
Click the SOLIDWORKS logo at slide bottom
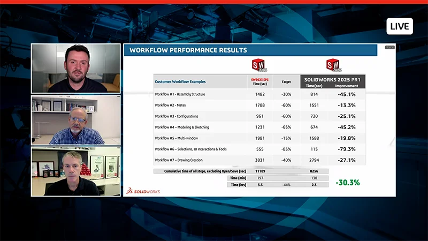[x=142, y=190]
